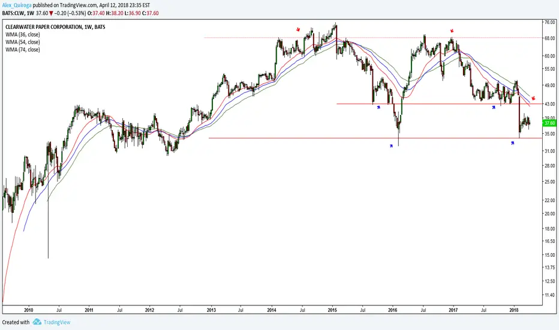
Task: Click the 60.00 price axis label
Action: pyautogui.click(x=550, y=56)
